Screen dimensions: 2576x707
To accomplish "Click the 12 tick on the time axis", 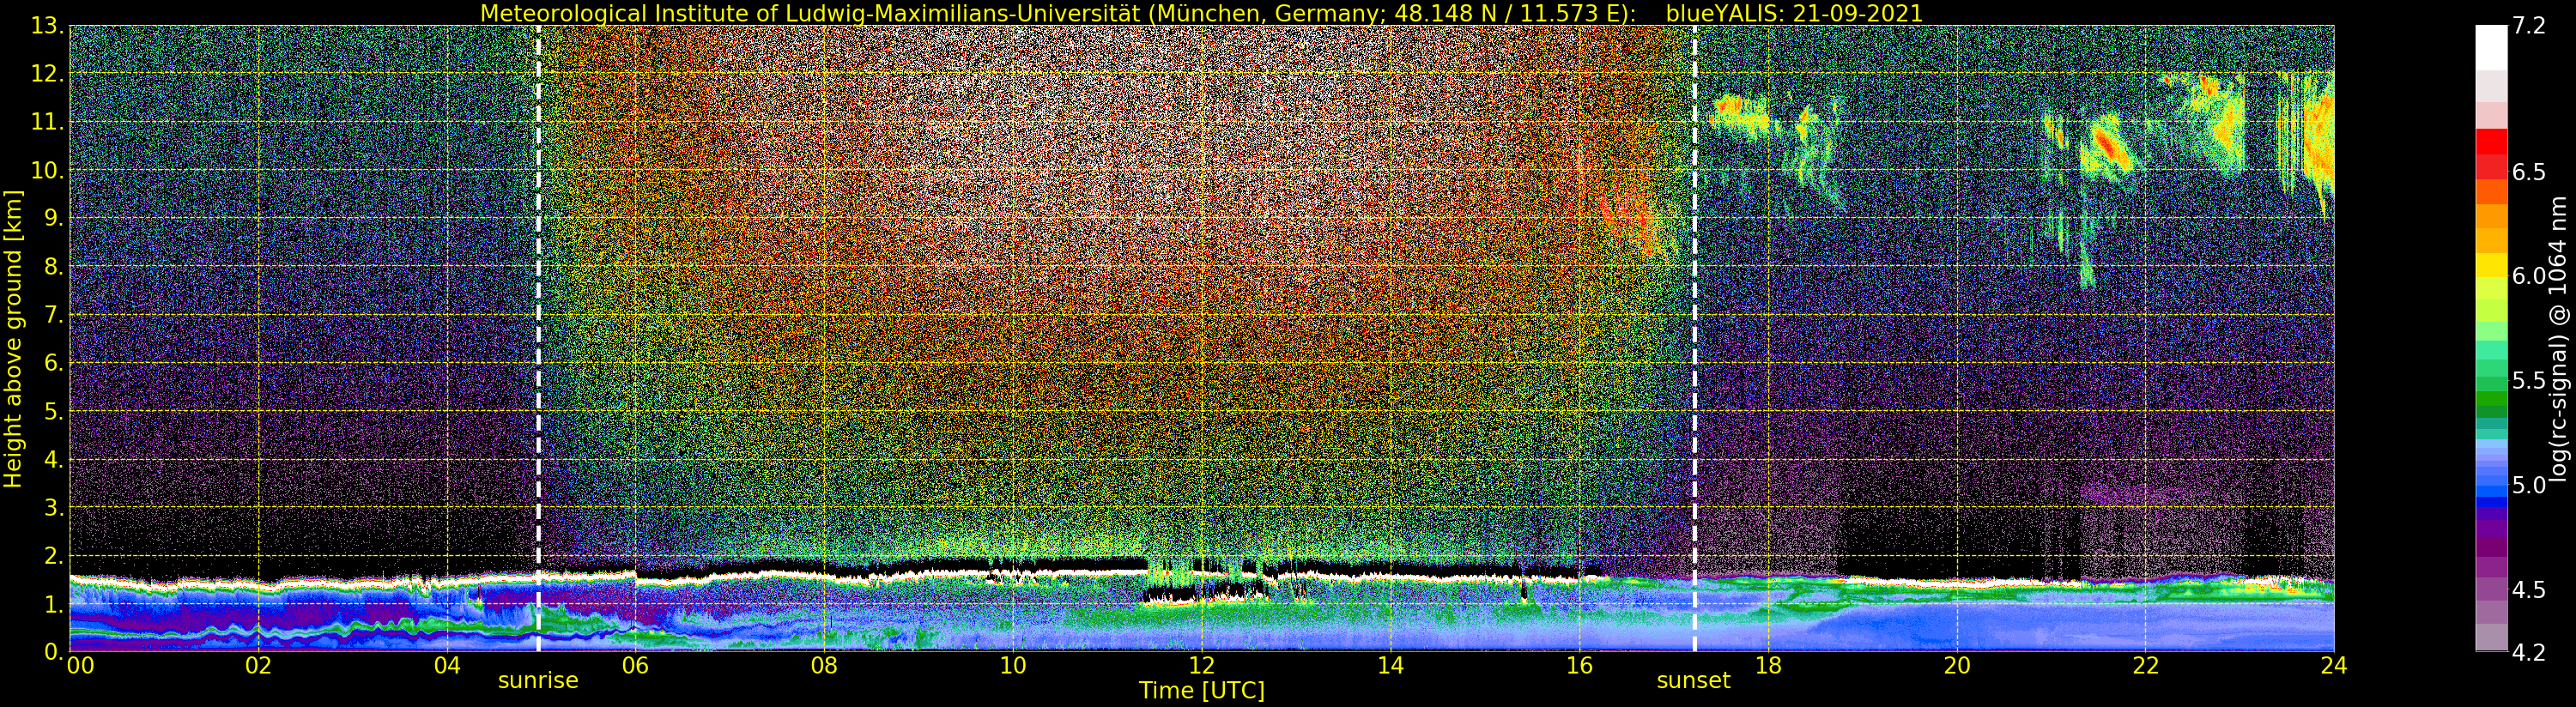I will 1201,666.
